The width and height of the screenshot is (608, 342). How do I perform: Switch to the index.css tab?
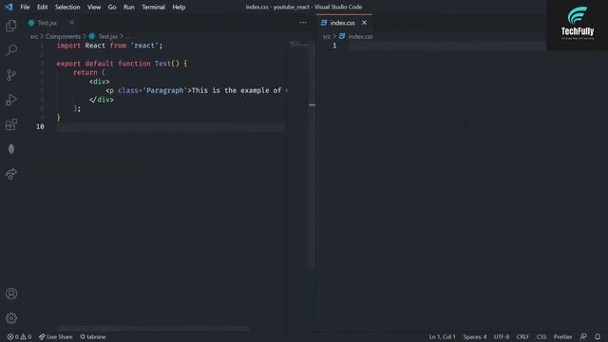(x=342, y=23)
